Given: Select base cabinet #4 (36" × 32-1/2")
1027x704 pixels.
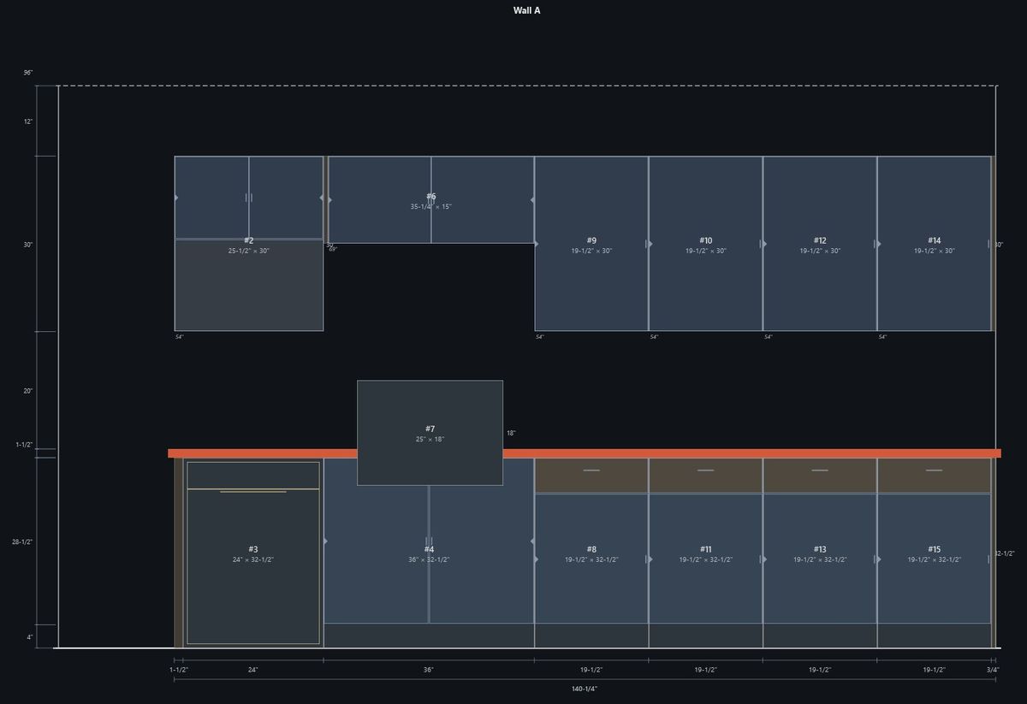Looking at the screenshot, I should pos(429,553).
